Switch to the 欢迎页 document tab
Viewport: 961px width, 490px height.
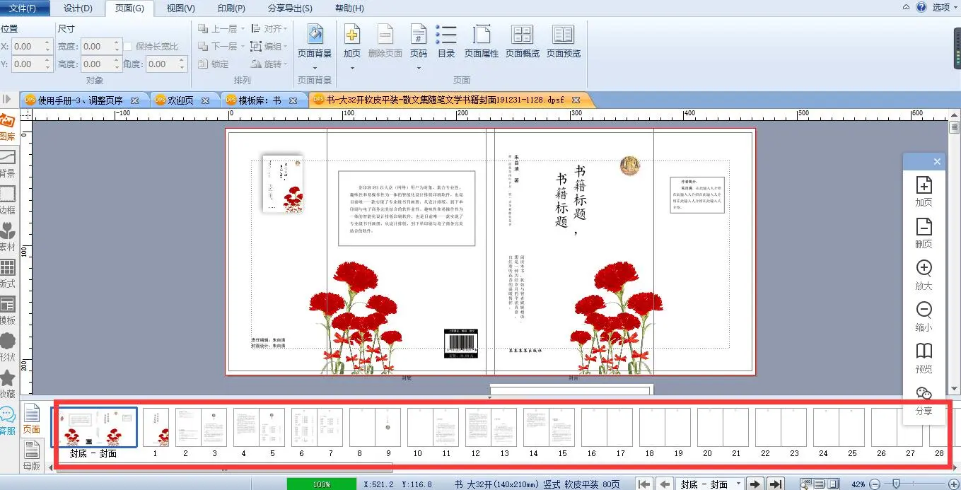click(x=180, y=100)
